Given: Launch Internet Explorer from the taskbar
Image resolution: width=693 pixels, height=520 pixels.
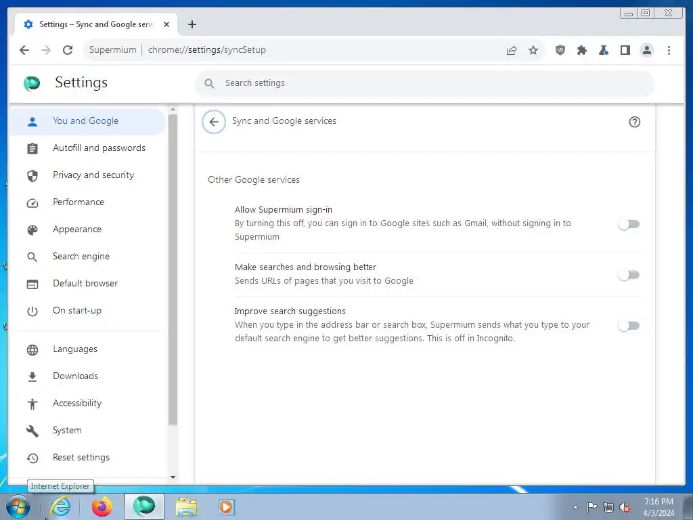Looking at the screenshot, I should 60,506.
